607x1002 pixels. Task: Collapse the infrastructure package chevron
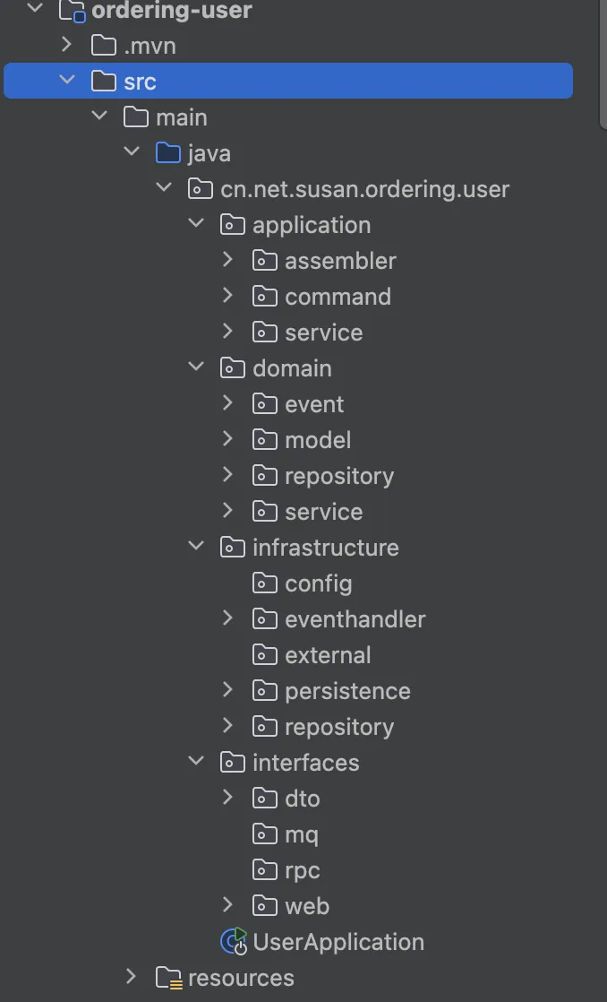(195, 548)
